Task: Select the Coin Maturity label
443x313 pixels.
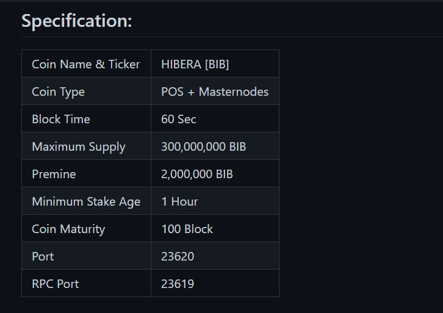Action: pos(68,229)
